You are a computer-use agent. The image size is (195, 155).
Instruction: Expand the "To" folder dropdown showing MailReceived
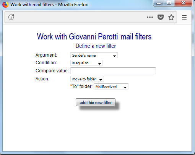[x=111, y=86]
